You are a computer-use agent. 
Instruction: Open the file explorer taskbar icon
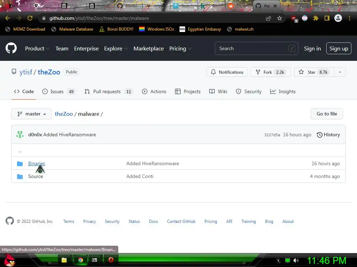point(64,260)
